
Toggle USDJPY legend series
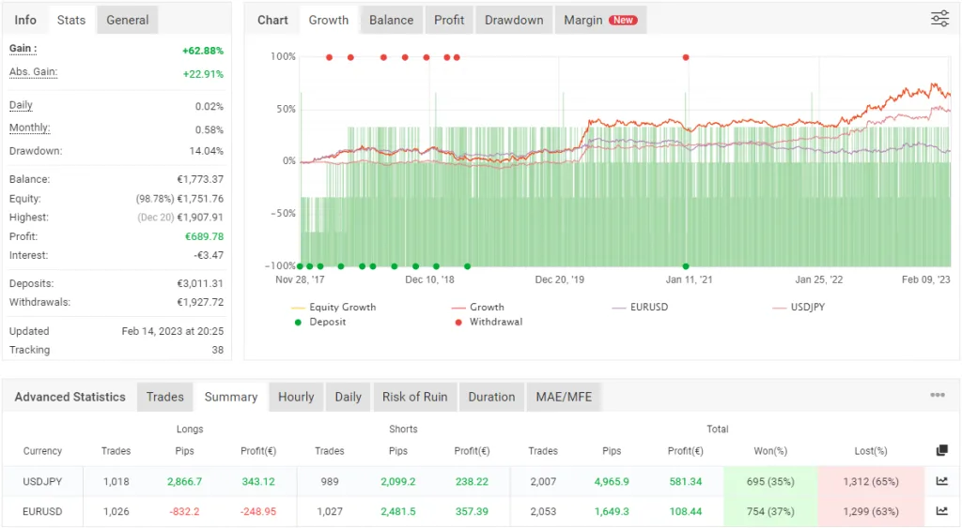click(x=799, y=307)
